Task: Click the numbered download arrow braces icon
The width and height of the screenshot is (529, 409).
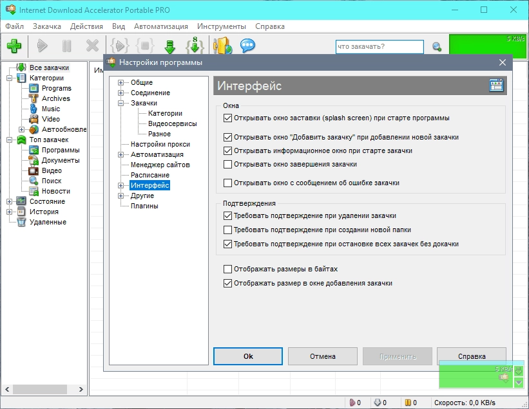Action: [x=195, y=46]
